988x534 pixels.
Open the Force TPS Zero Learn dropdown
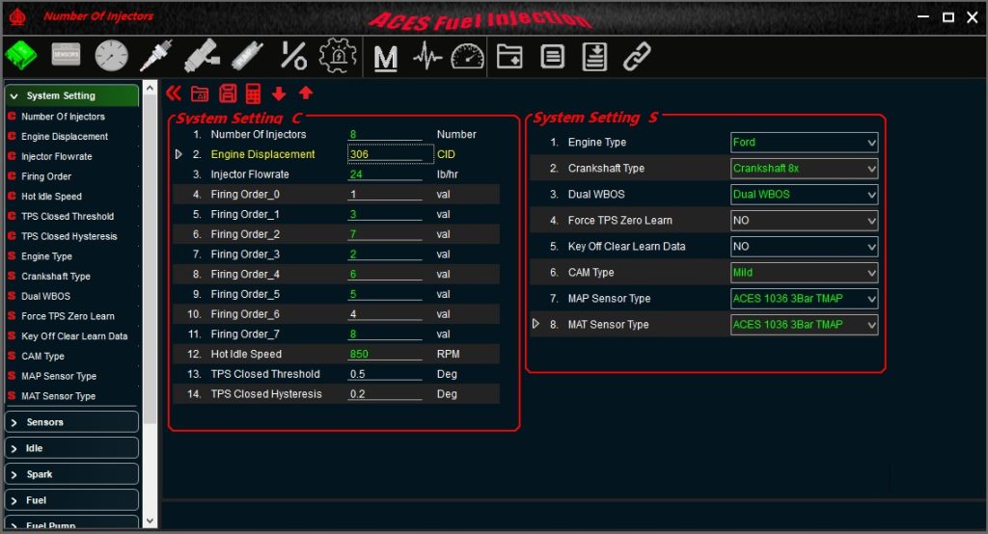point(804,221)
